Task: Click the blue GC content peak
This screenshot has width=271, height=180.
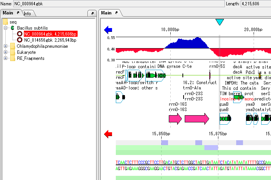Action: (x=187, y=43)
